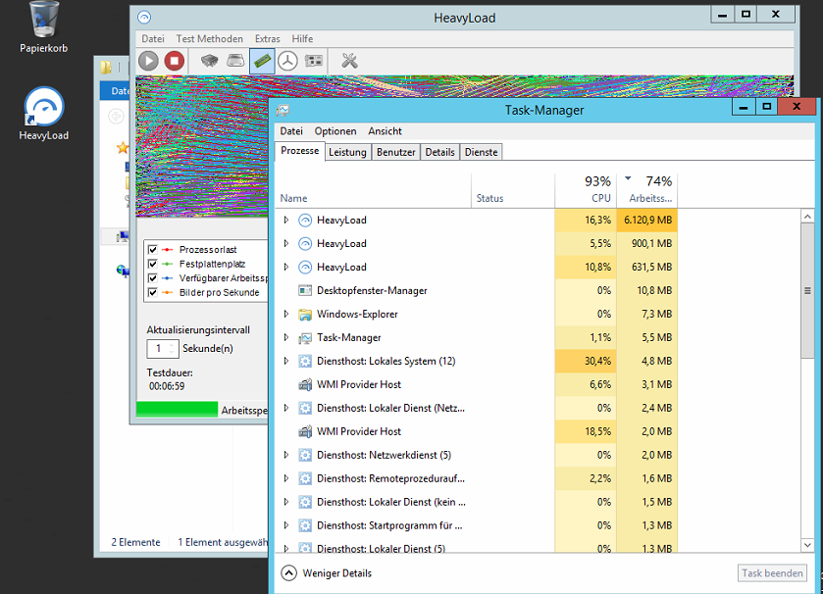This screenshot has height=594, width=823.
Task: Increase Aktualisierungsintervall with stepper up arrow
Action: (172, 345)
